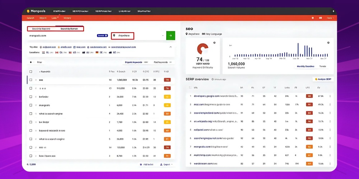
Task: Click the green search arrow button
Action: click(171, 35)
